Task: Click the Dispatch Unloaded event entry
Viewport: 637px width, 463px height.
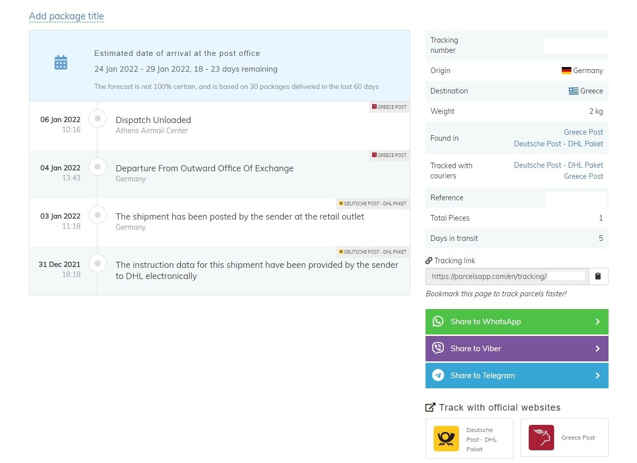Action: tap(154, 120)
